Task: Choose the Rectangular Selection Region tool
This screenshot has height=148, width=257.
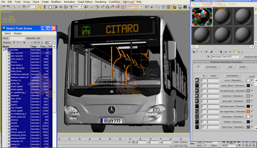Action: [x=50, y=7]
